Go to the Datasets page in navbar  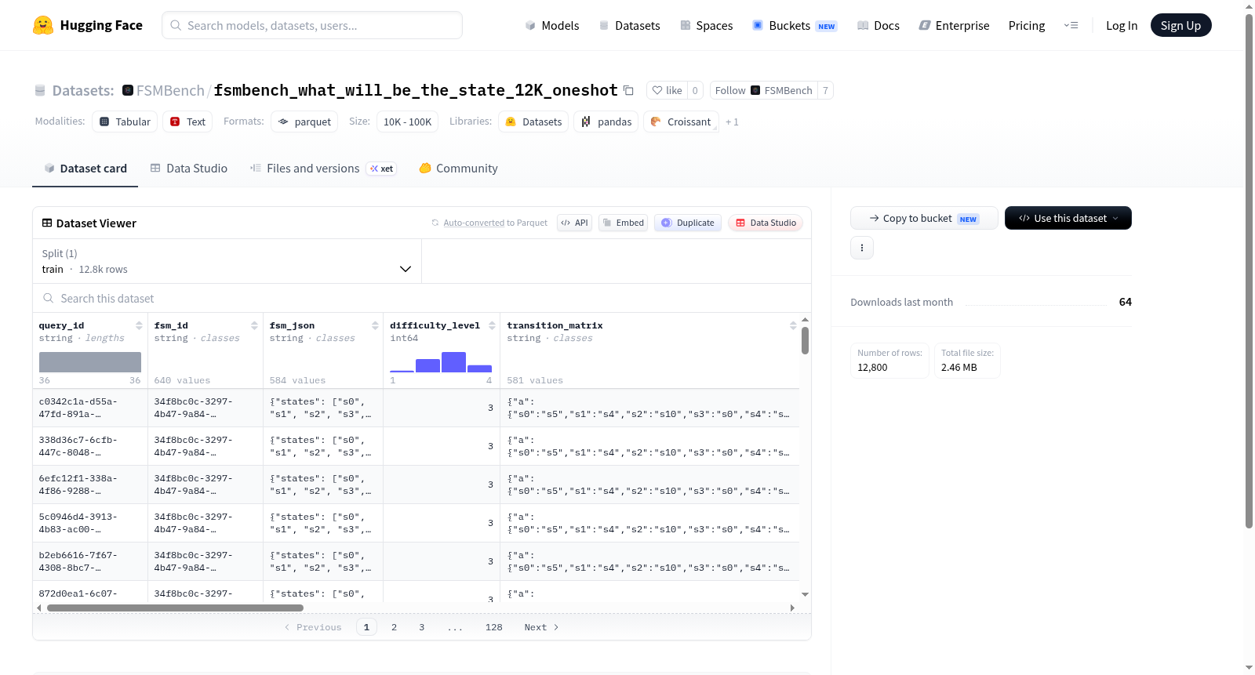pyautogui.click(x=629, y=25)
